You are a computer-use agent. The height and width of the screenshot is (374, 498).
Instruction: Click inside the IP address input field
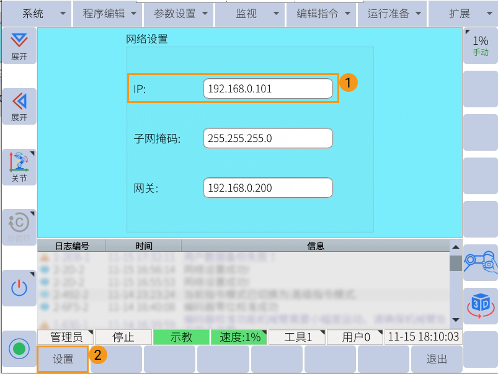(267, 88)
